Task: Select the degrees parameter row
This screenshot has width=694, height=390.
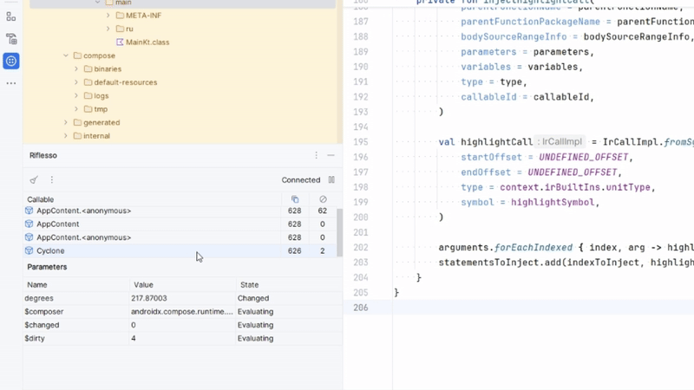Action: (183, 298)
